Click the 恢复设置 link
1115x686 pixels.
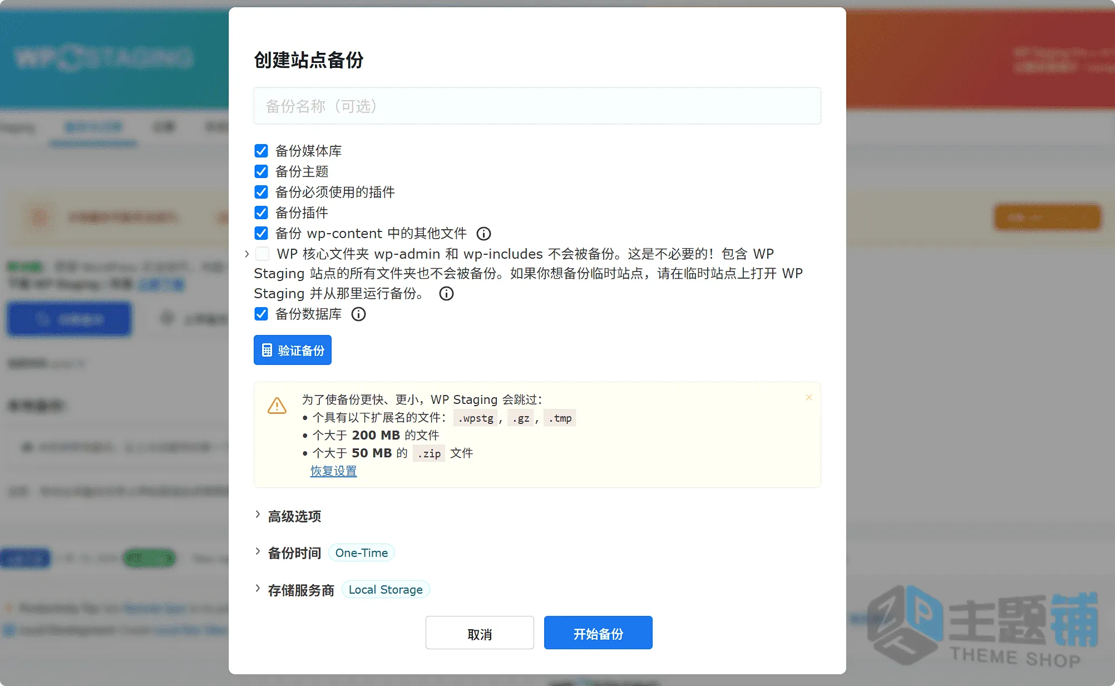pyautogui.click(x=333, y=471)
